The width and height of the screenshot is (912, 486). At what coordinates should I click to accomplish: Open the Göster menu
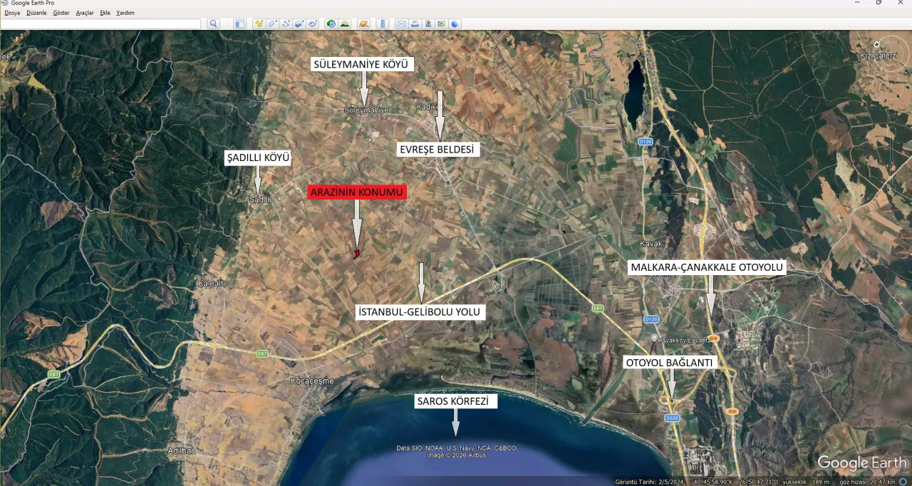click(x=61, y=13)
